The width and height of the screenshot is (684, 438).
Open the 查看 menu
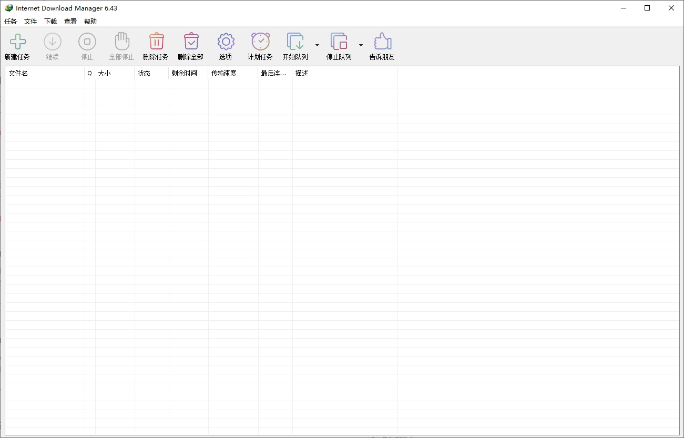click(x=70, y=22)
